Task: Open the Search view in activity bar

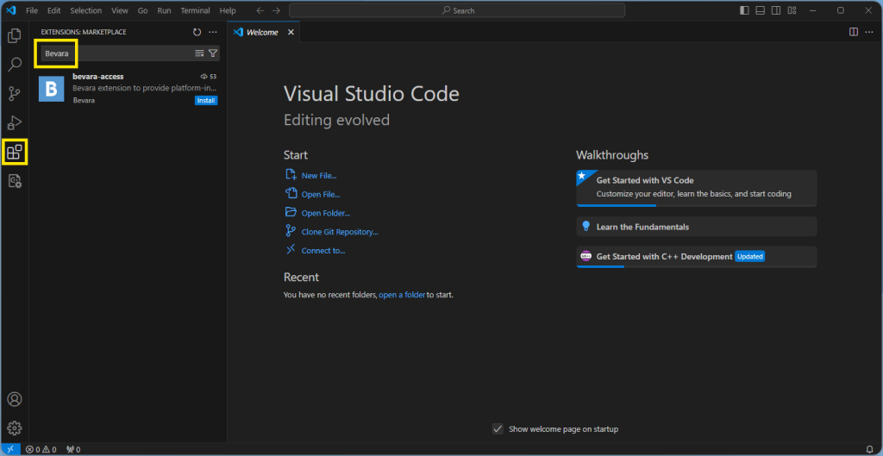Action: coord(15,65)
